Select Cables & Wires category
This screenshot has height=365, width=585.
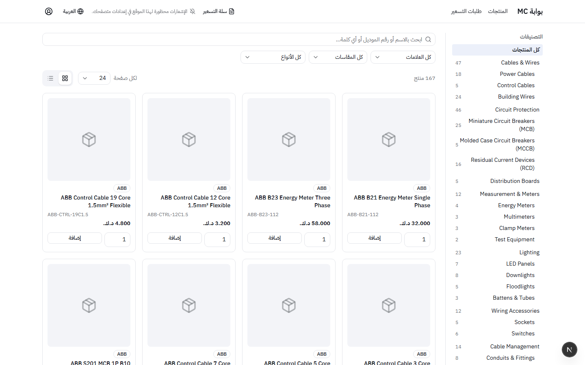[x=497, y=62]
